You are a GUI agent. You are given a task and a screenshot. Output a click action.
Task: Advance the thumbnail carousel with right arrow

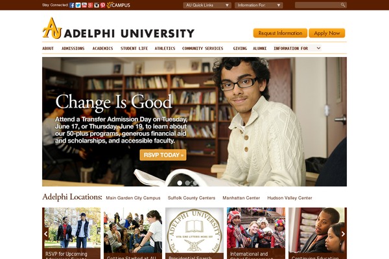click(343, 234)
